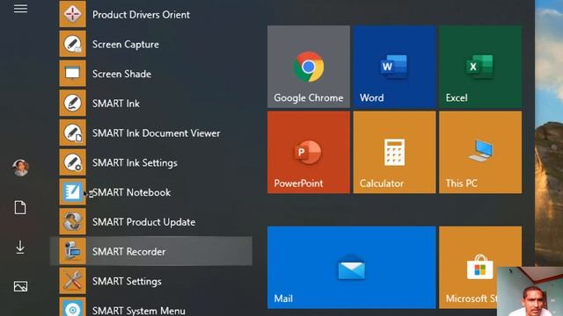Screen dimensions: 563x316
Task: Launch the PowerPoint tile
Action: pos(309,152)
